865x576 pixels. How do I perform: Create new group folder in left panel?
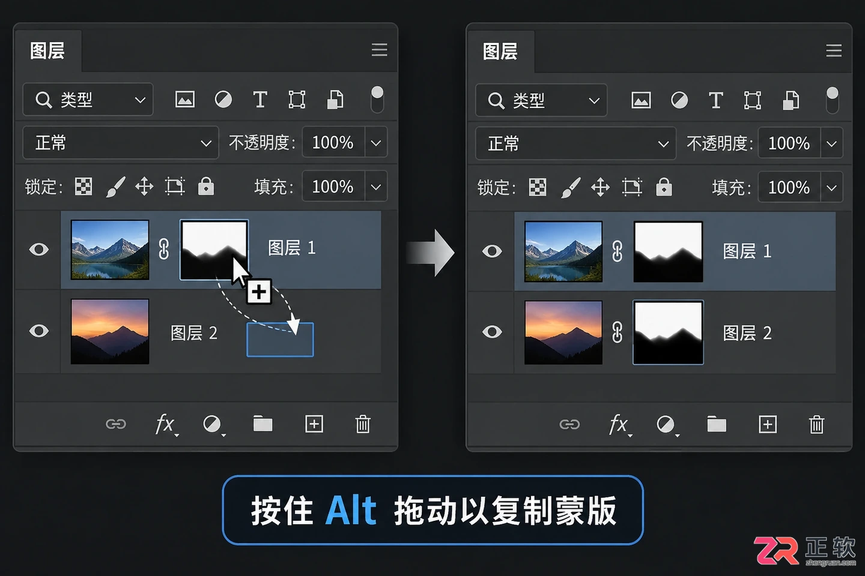[263, 424]
